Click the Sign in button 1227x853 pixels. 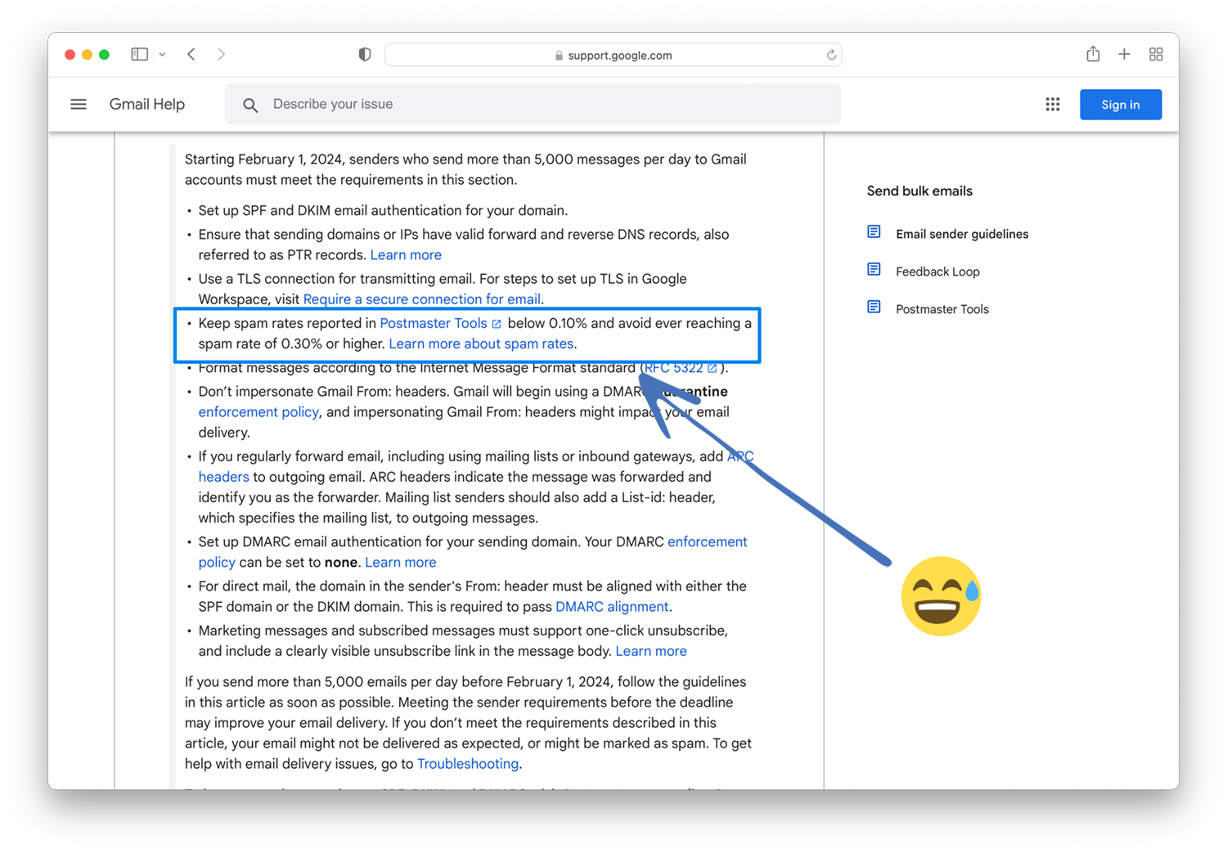[x=1120, y=104]
